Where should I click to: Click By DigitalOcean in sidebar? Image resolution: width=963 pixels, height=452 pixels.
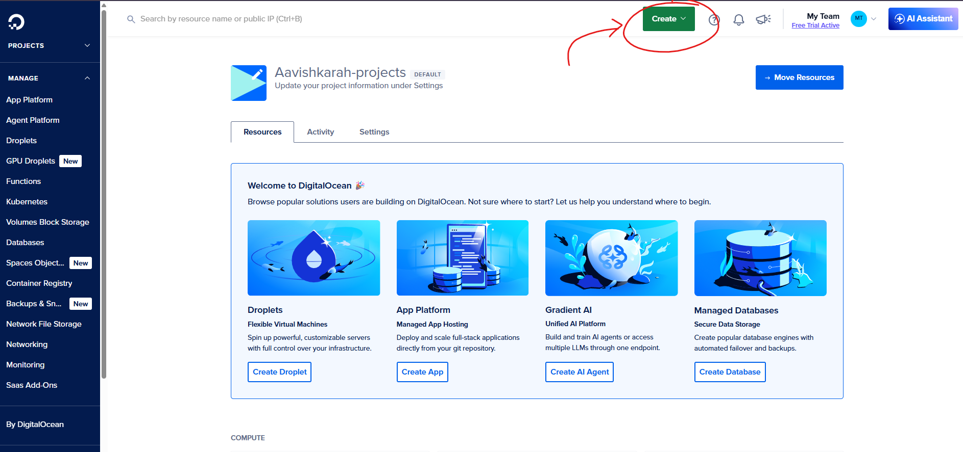[x=35, y=424]
